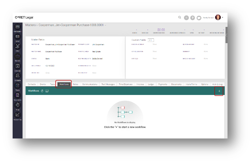Viewport: 252px width, 163px height.
Task: Open the Dashboard sidebar icon
Action: [x=18, y=27]
